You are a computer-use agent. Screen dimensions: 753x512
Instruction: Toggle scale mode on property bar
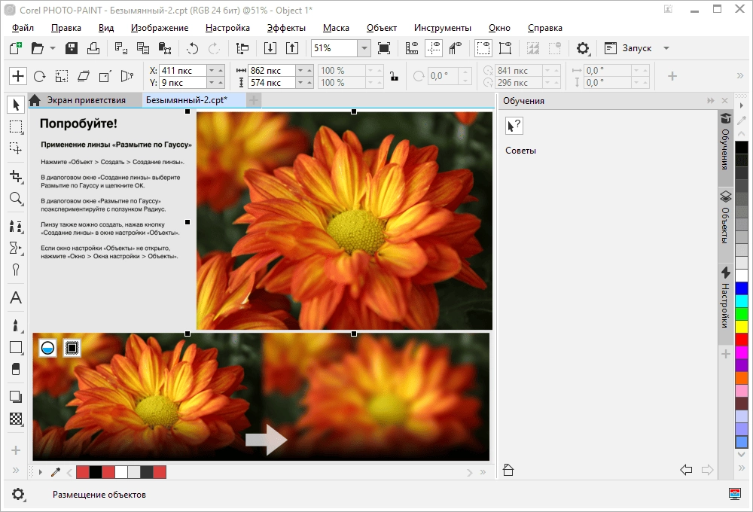(x=62, y=76)
